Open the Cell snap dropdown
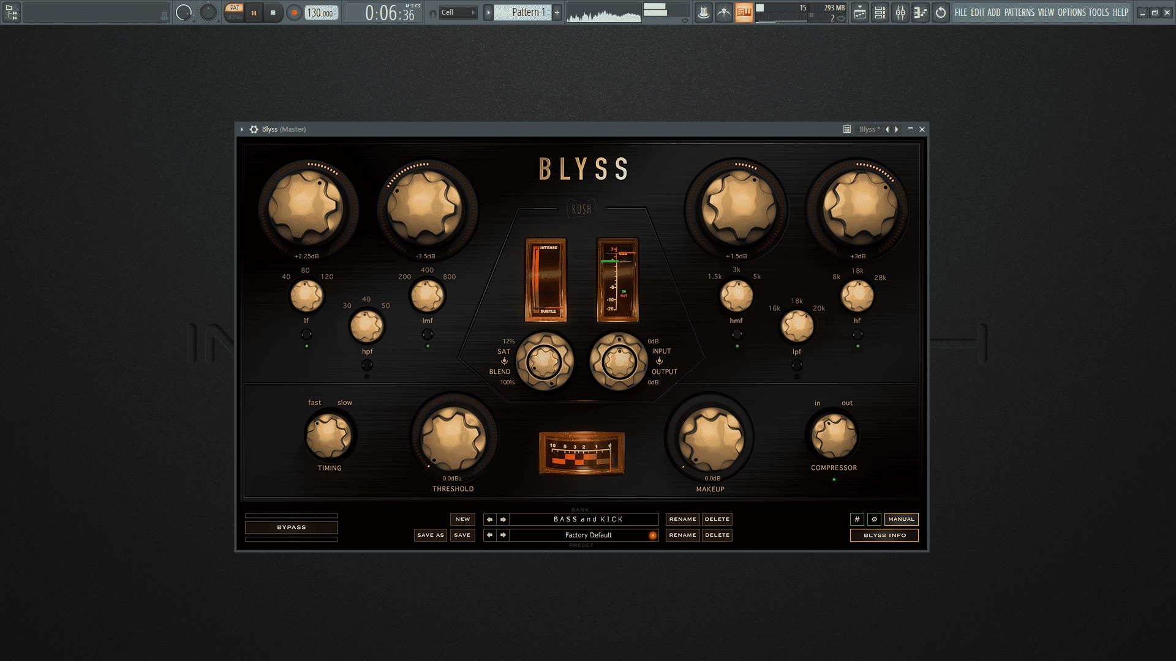Image resolution: width=1176 pixels, height=661 pixels. [x=458, y=12]
